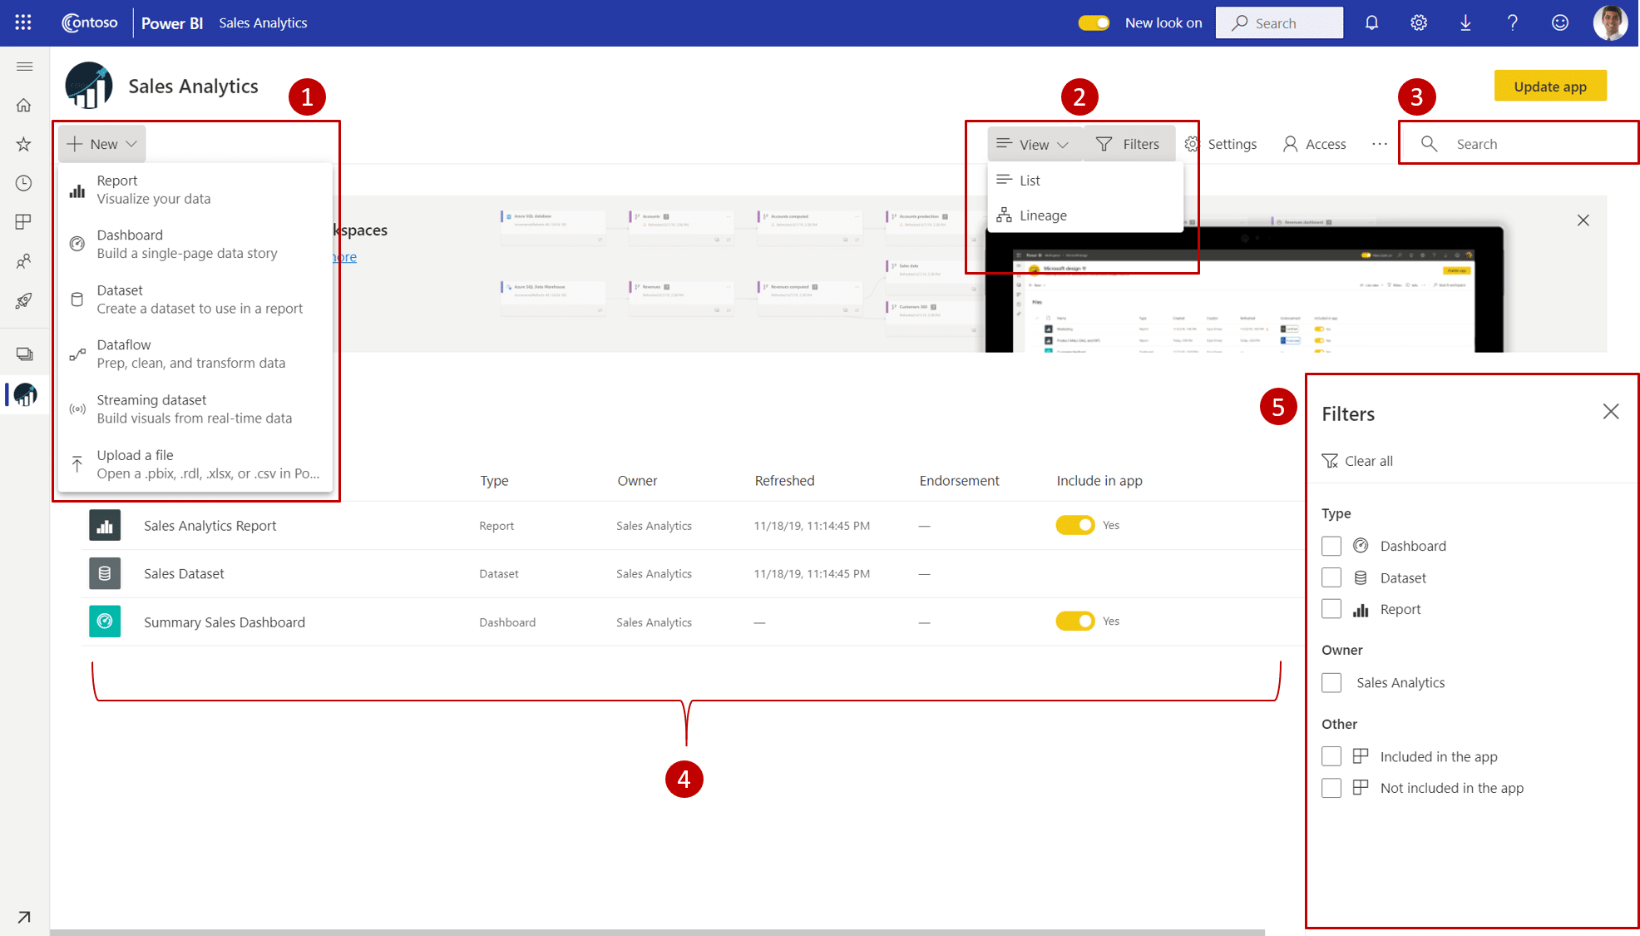This screenshot has width=1640, height=936.
Task: Click the Update app button
Action: pos(1550,86)
